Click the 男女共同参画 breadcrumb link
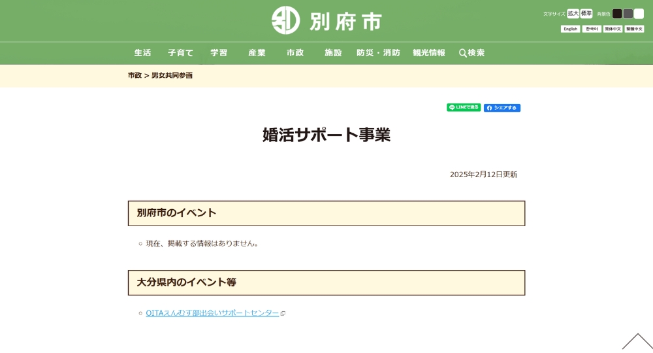The height and width of the screenshot is (353, 653). pos(172,75)
